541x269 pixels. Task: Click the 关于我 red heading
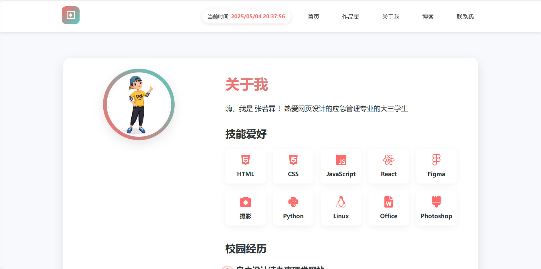(x=247, y=85)
